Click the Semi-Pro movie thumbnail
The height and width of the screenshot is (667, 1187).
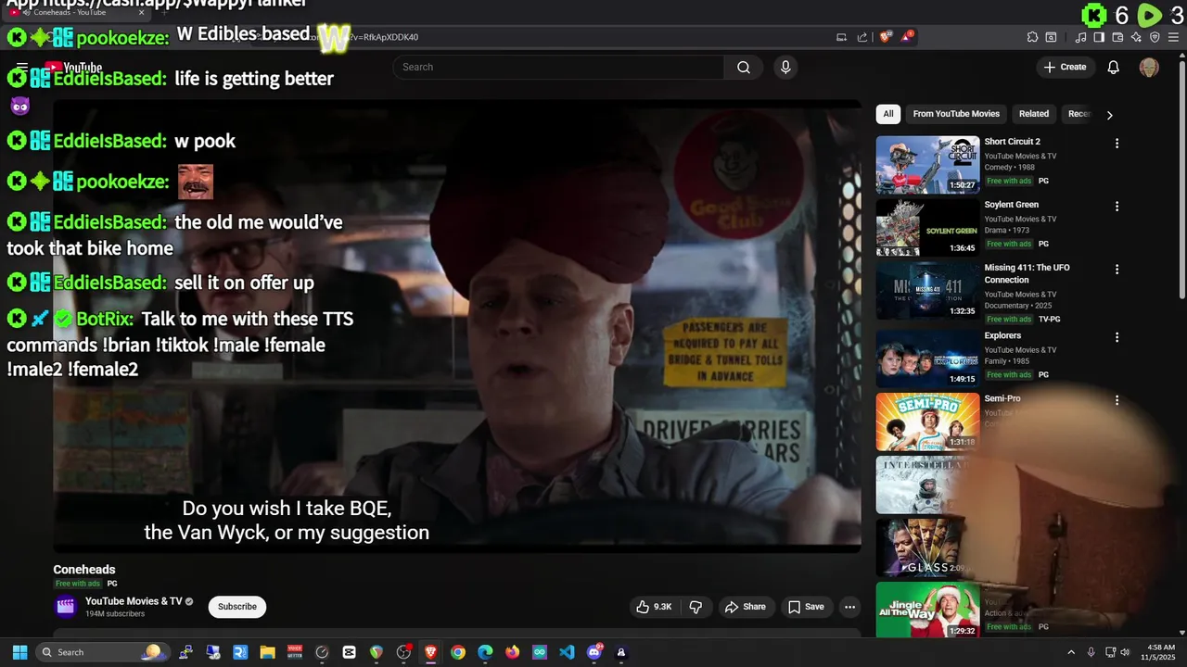pos(927,422)
